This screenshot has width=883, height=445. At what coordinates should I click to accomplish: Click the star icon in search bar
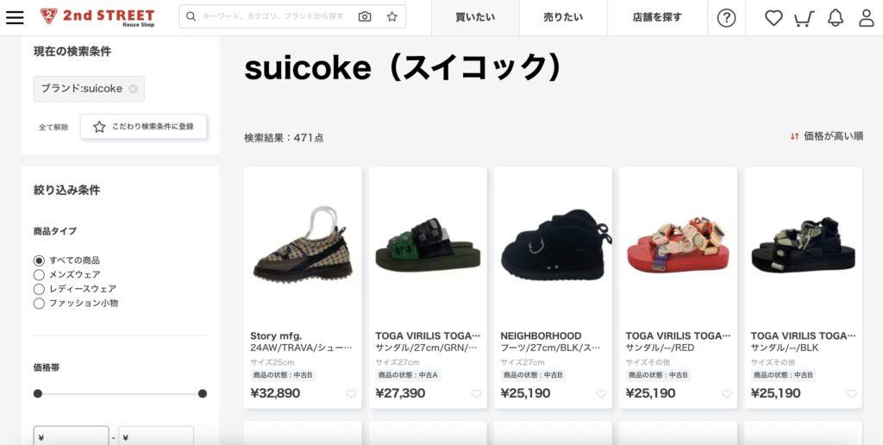[392, 17]
